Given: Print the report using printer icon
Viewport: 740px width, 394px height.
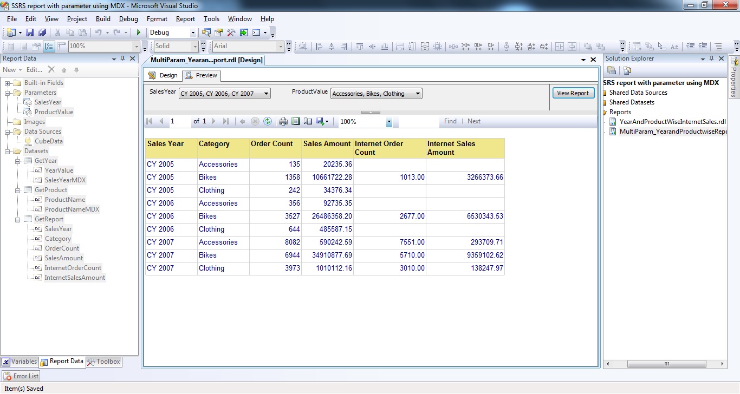Looking at the screenshot, I should coord(283,121).
